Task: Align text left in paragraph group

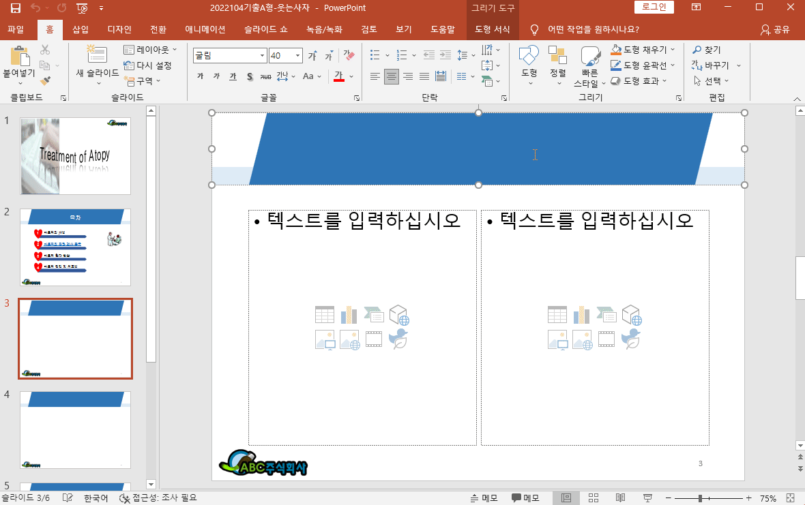Action: [375, 76]
